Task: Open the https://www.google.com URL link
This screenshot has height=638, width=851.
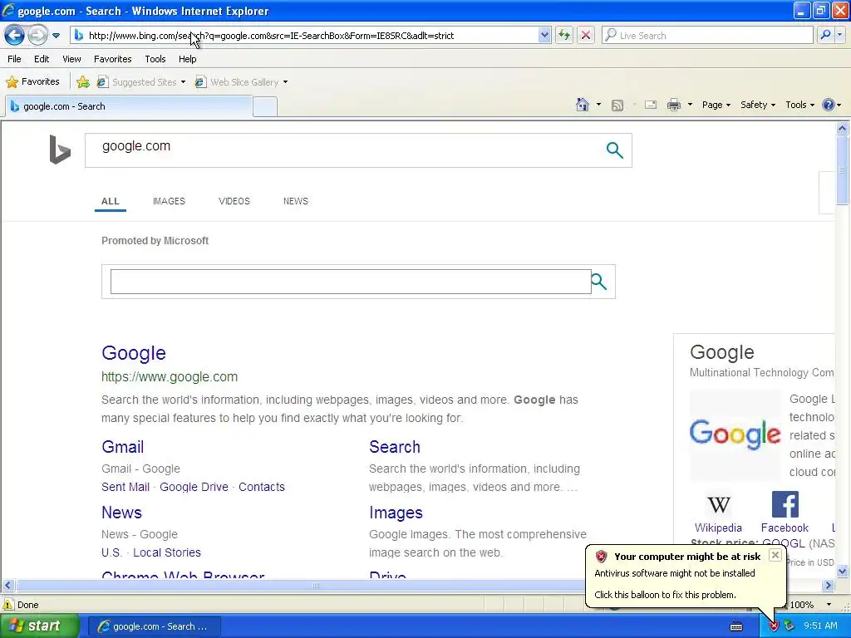Action: tap(170, 376)
